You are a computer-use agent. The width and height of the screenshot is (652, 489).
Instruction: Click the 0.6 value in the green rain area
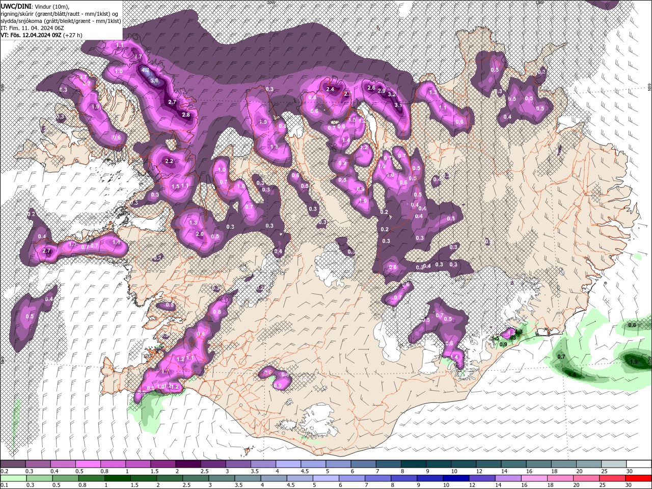coord(632,324)
